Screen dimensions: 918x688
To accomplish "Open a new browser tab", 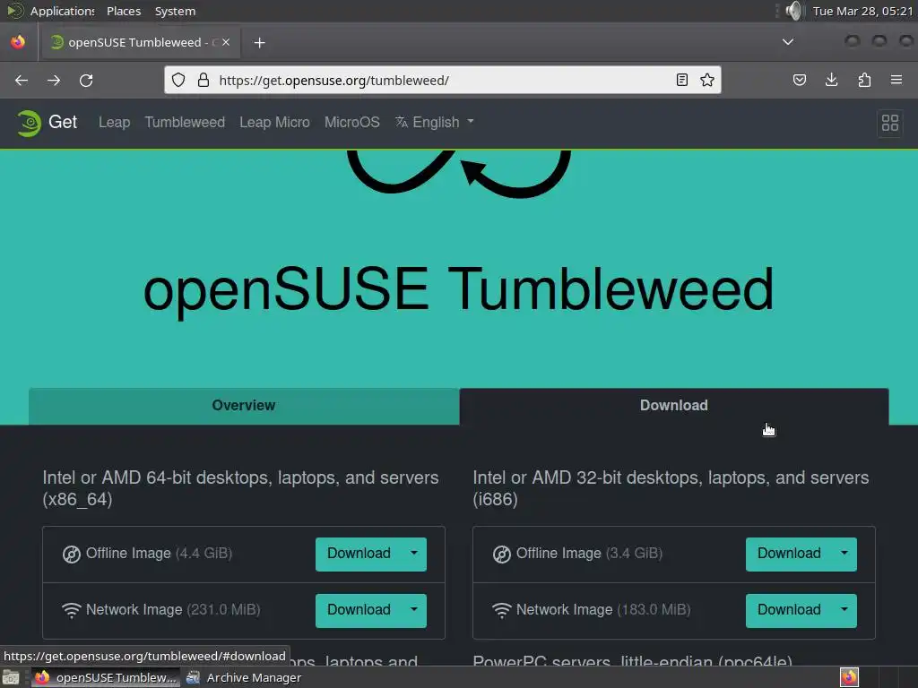I will [x=259, y=43].
